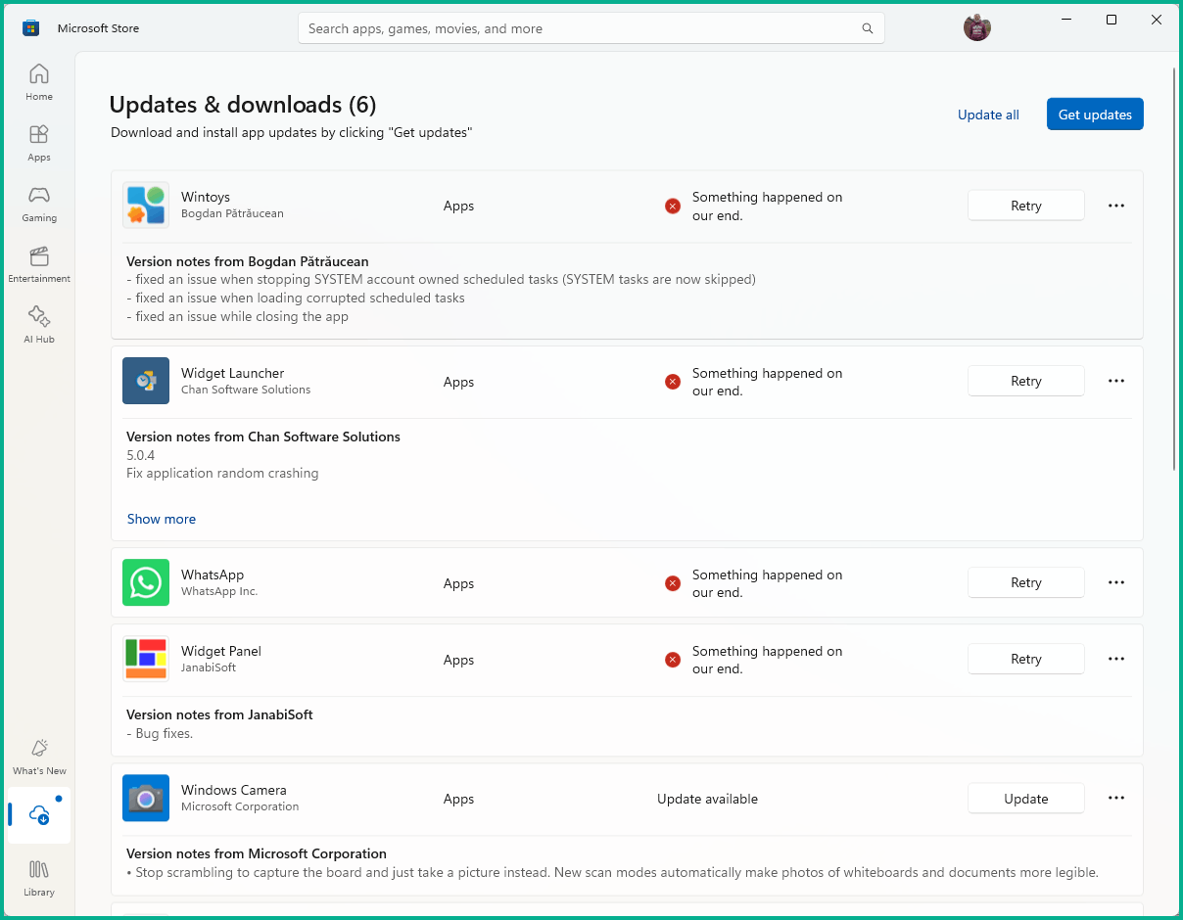Viewport: 1183px width, 920px height.
Task: Click the search magnifier icon
Action: coord(868,28)
